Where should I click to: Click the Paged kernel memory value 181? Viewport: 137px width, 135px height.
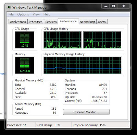tap(54, 109)
